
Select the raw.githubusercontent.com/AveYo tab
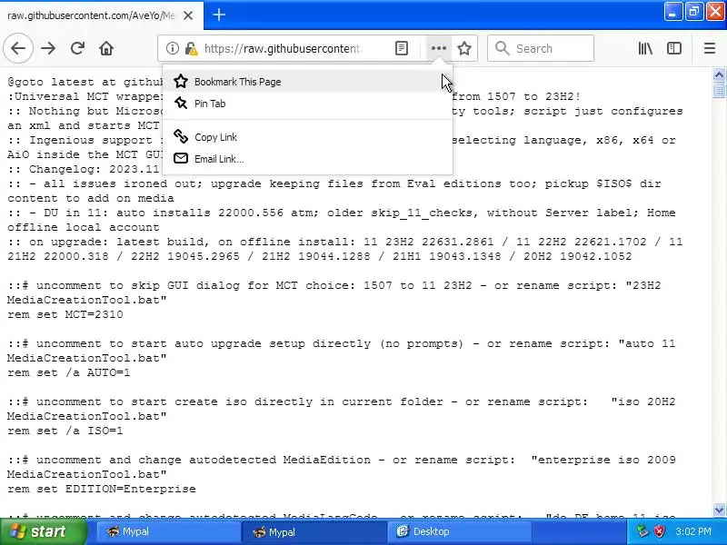[92, 15]
